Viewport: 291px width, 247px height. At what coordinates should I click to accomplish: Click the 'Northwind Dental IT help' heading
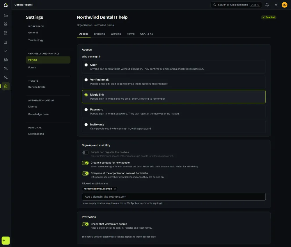(x=102, y=17)
